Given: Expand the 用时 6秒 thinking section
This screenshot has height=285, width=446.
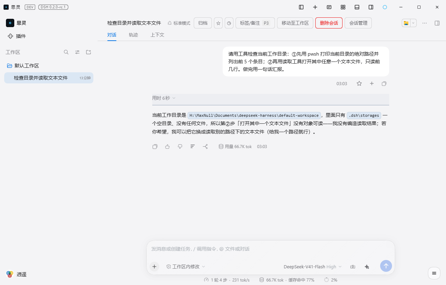Looking at the screenshot, I should pyautogui.click(x=164, y=98).
